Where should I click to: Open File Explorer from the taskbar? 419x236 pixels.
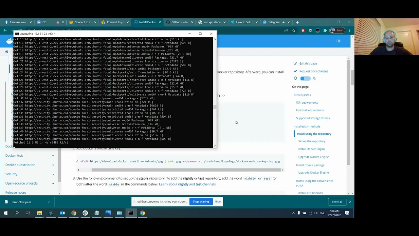(39, 213)
